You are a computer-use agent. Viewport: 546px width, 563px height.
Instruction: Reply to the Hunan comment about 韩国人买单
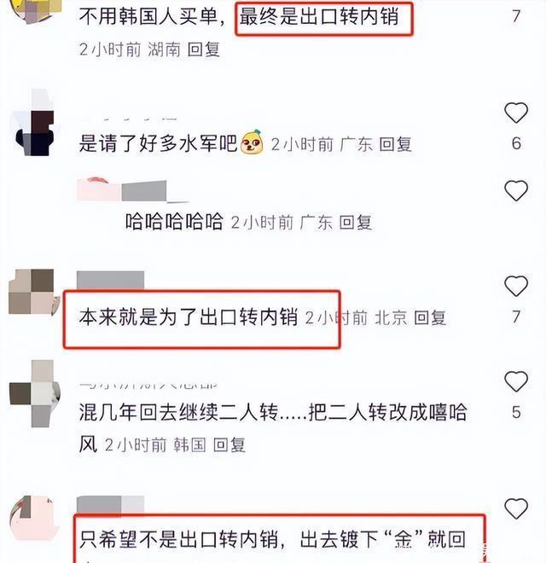[204, 49]
